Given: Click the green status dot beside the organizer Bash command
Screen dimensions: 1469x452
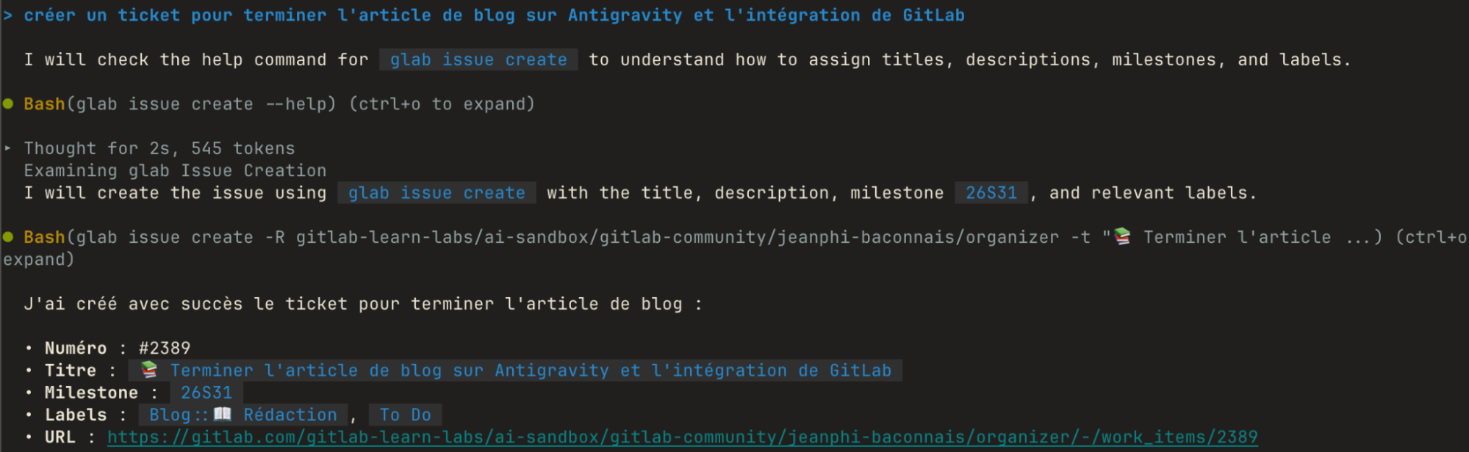Looking at the screenshot, I should [8, 237].
